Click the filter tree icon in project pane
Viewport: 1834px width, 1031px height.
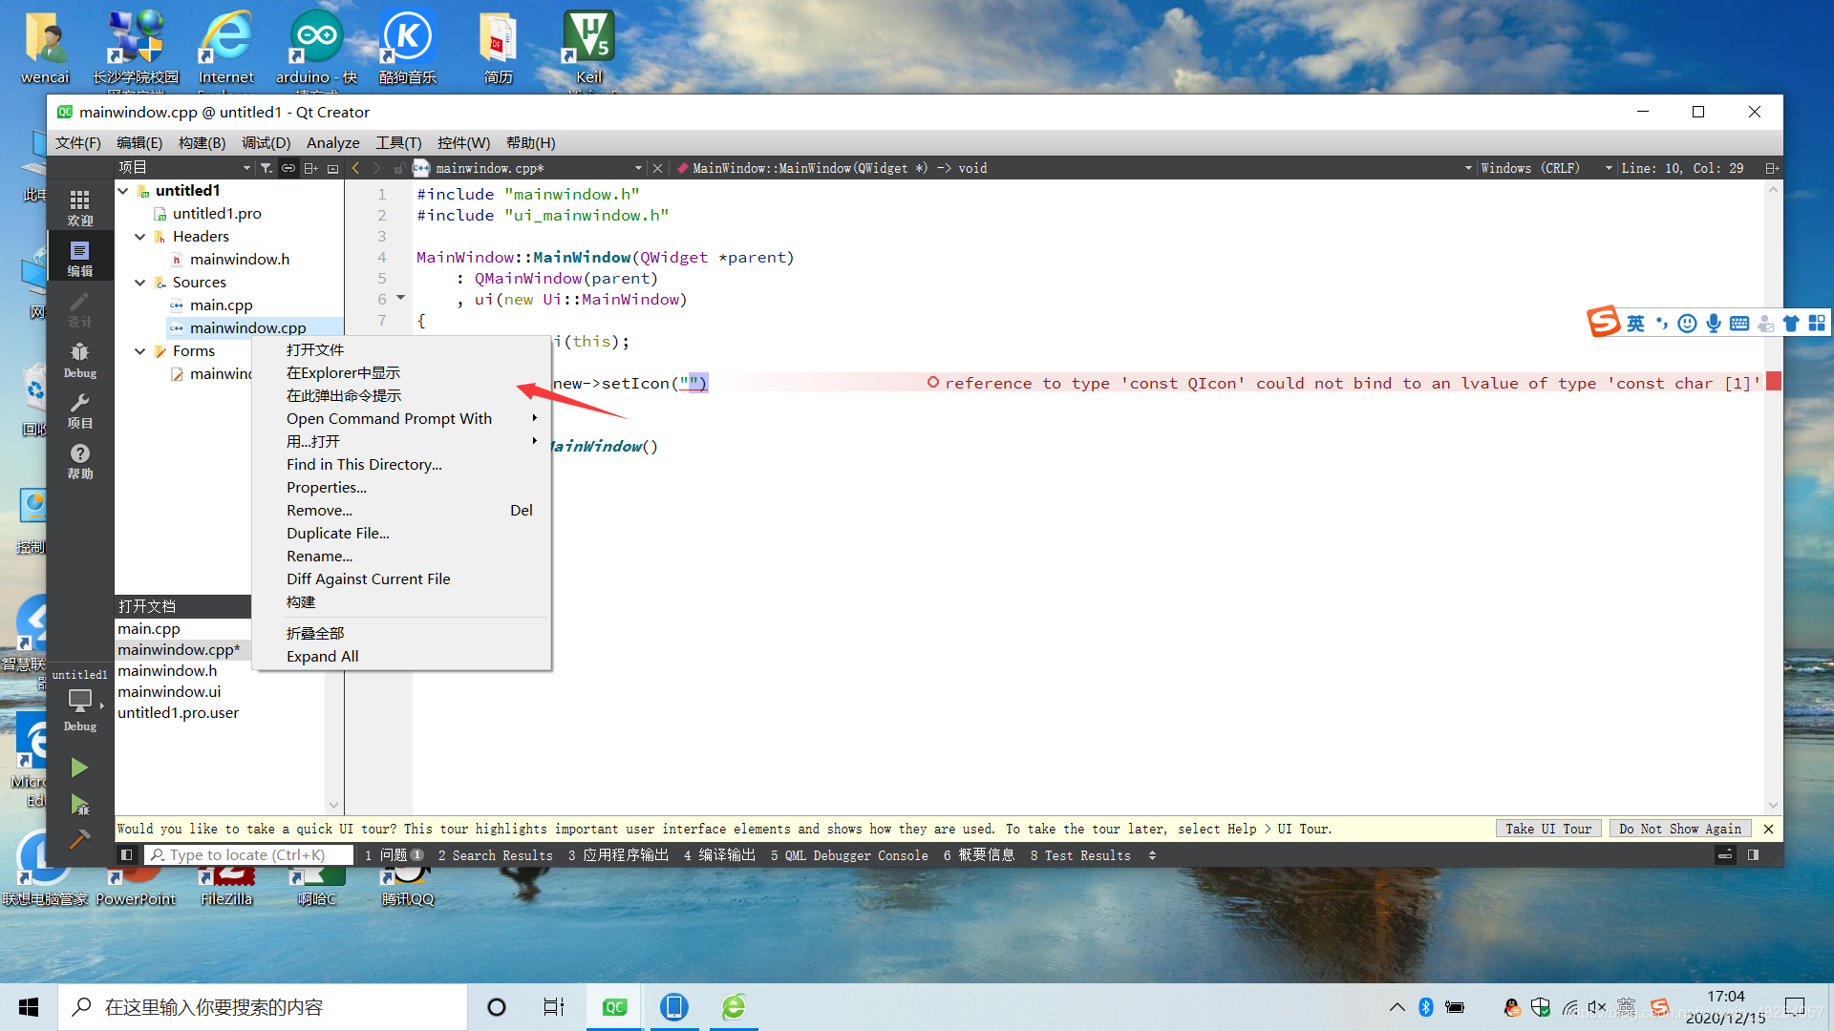267,168
